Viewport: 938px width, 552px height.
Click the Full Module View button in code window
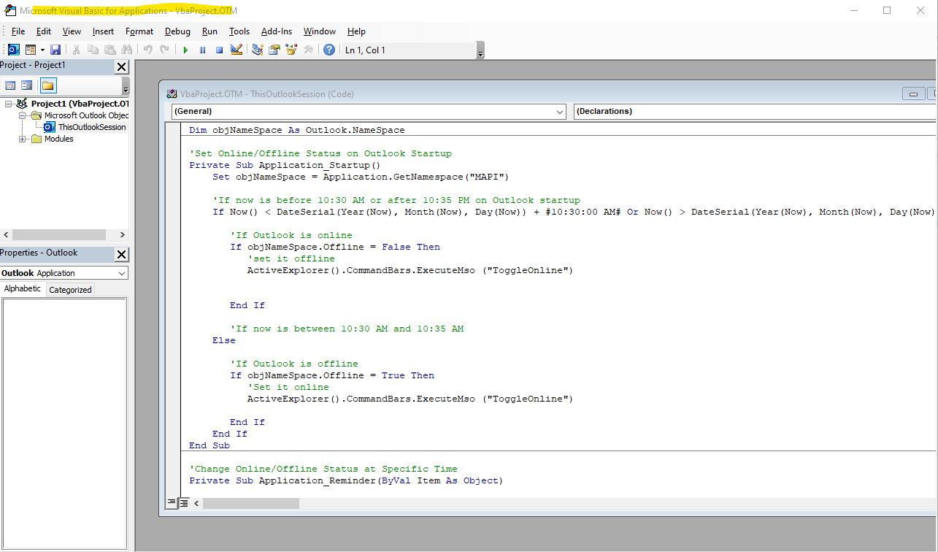[x=184, y=502]
